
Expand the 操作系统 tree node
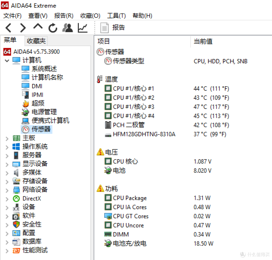pos(7,147)
